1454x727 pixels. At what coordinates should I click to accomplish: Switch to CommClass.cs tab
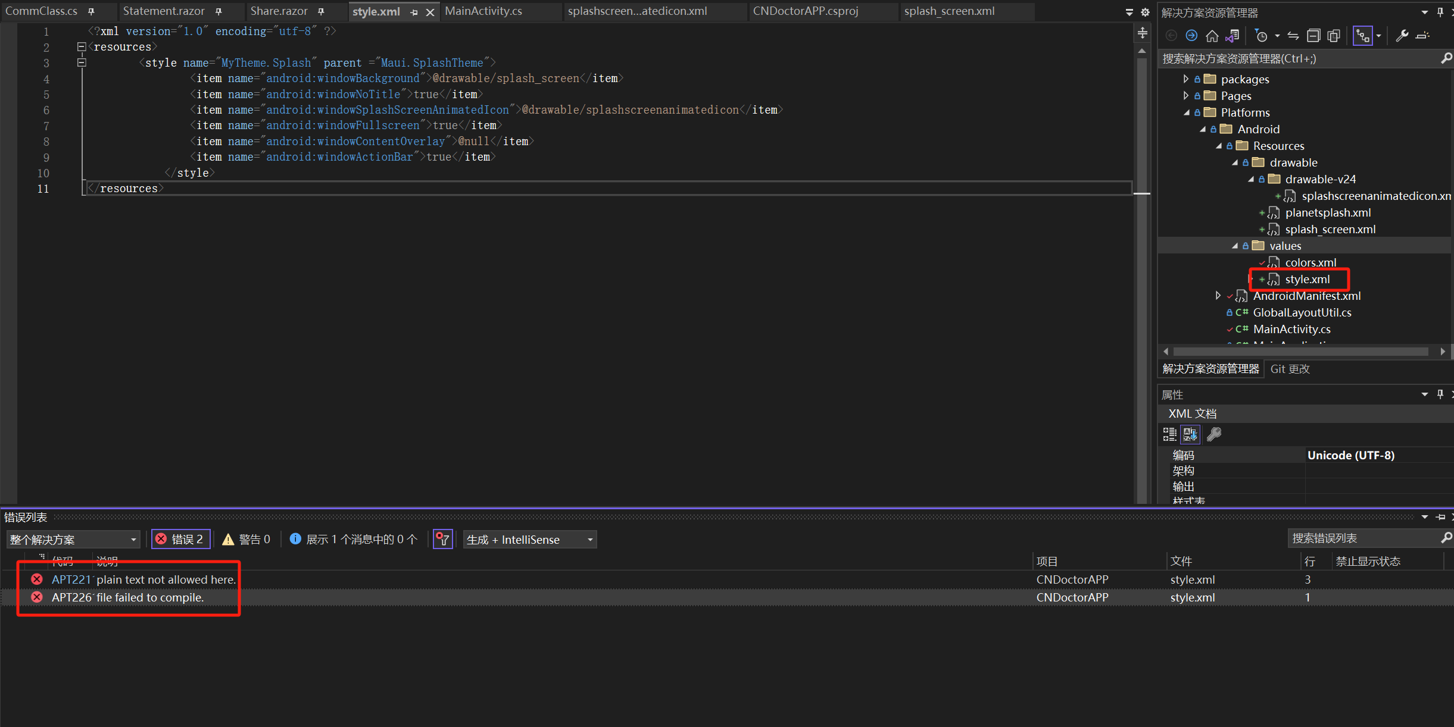click(x=41, y=11)
